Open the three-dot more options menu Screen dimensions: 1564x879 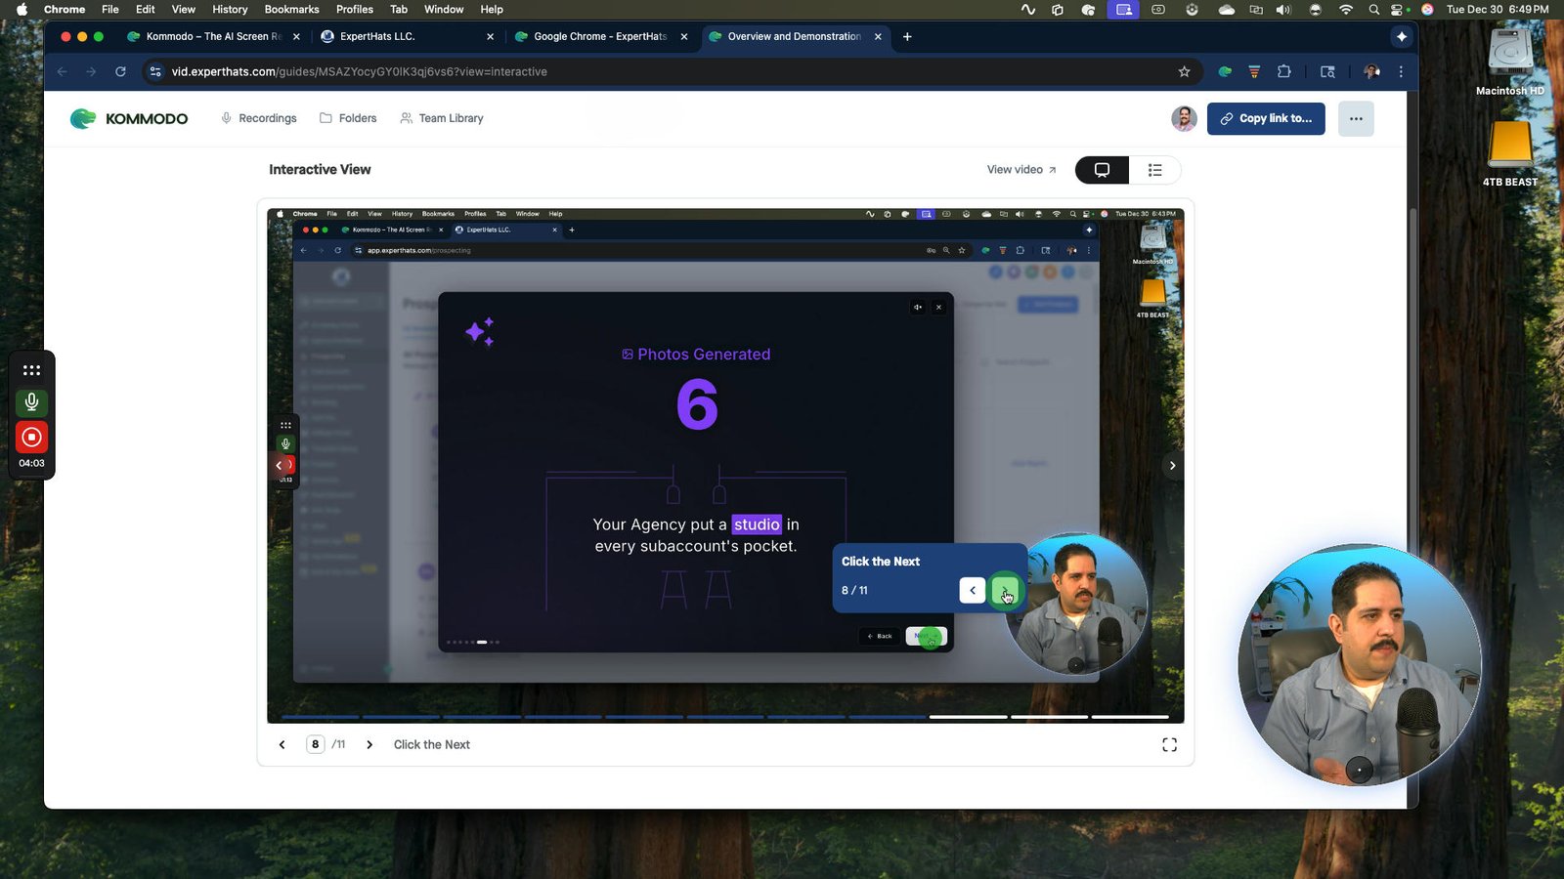point(1356,118)
